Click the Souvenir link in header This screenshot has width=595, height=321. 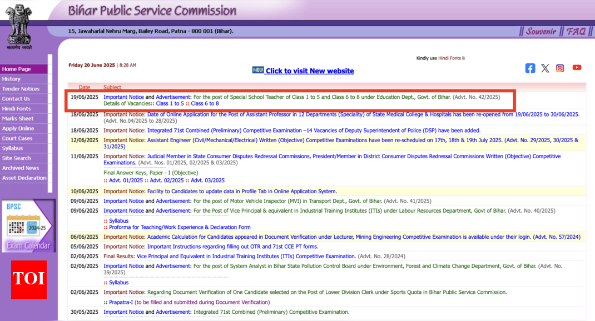point(541,31)
